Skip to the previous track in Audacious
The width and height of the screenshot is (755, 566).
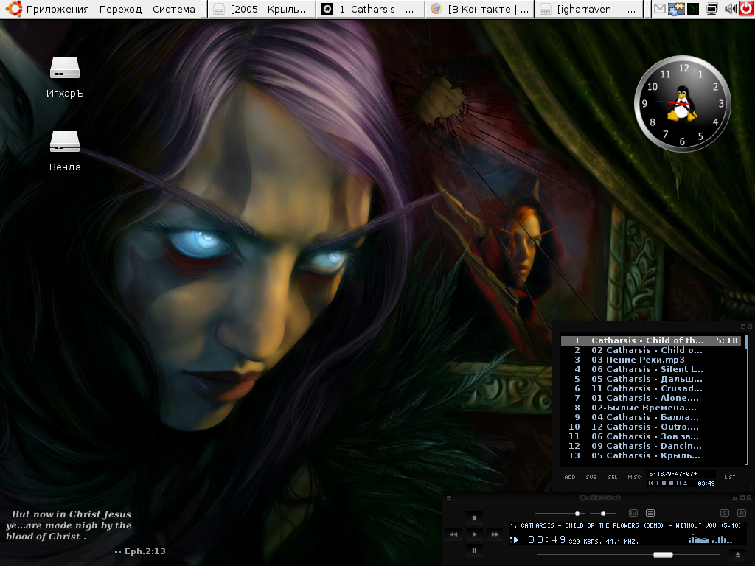click(453, 534)
